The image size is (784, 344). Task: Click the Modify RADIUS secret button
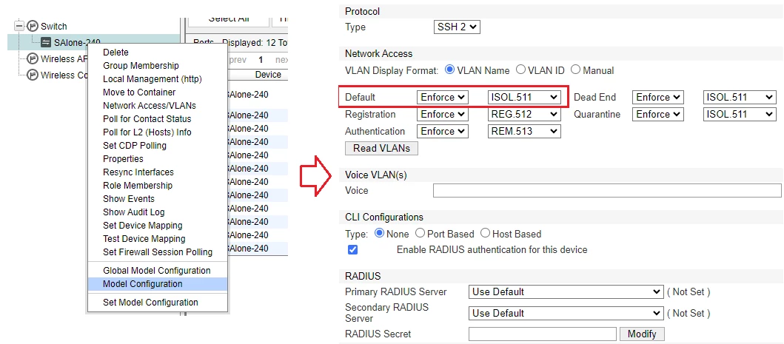pos(642,334)
